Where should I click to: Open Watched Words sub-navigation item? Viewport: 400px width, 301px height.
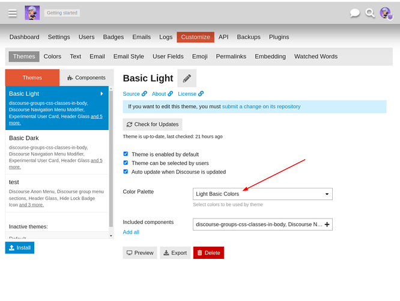coord(316,57)
